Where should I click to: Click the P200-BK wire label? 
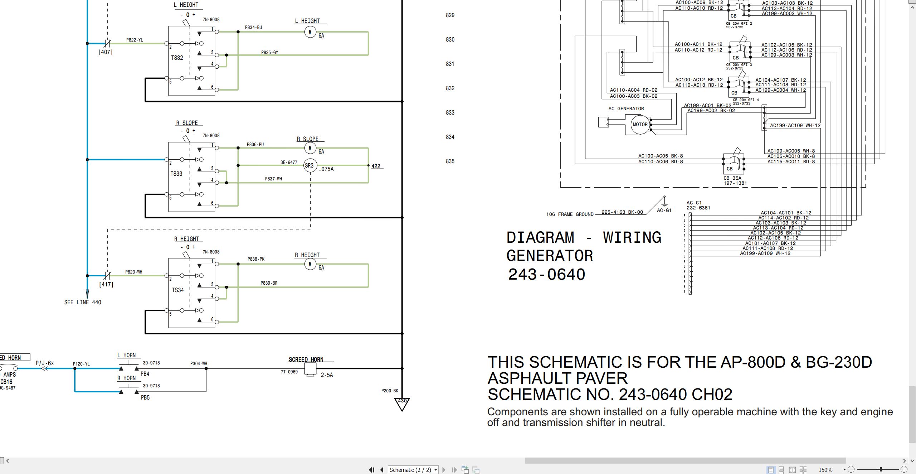pyautogui.click(x=390, y=391)
